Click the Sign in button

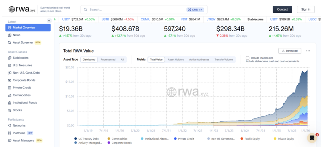tap(306, 9)
